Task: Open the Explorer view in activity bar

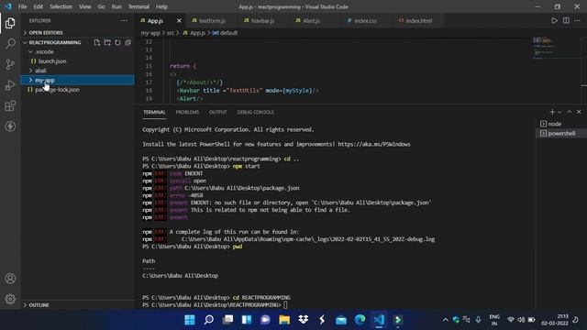Action: pyautogui.click(x=10, y=23)
